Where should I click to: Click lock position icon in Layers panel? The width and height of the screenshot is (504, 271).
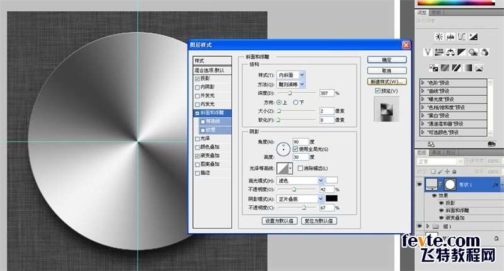point(447,172)
